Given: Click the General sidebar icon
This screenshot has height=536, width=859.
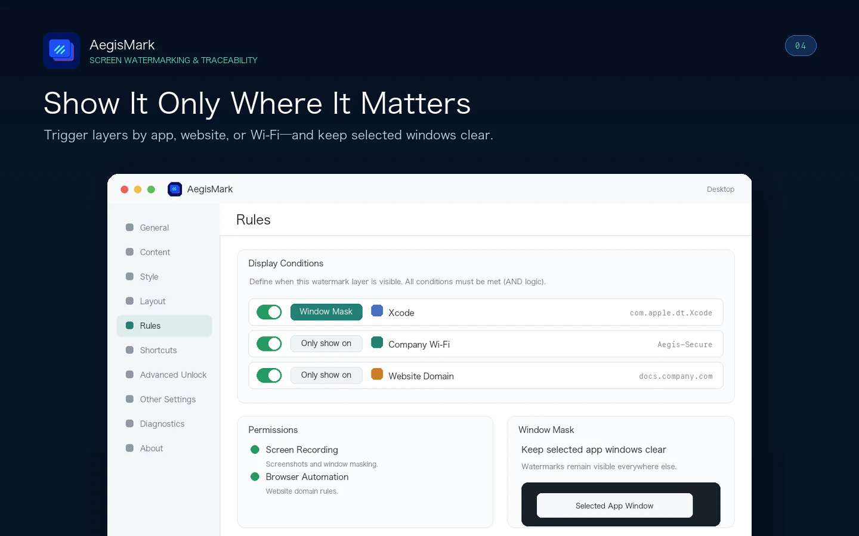Looking at the screenshot, I should pos(129,228).
